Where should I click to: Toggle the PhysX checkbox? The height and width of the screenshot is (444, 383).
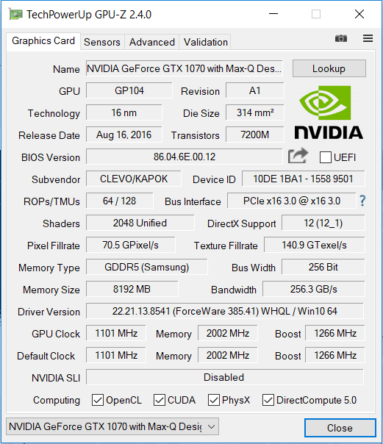point(214,400)
